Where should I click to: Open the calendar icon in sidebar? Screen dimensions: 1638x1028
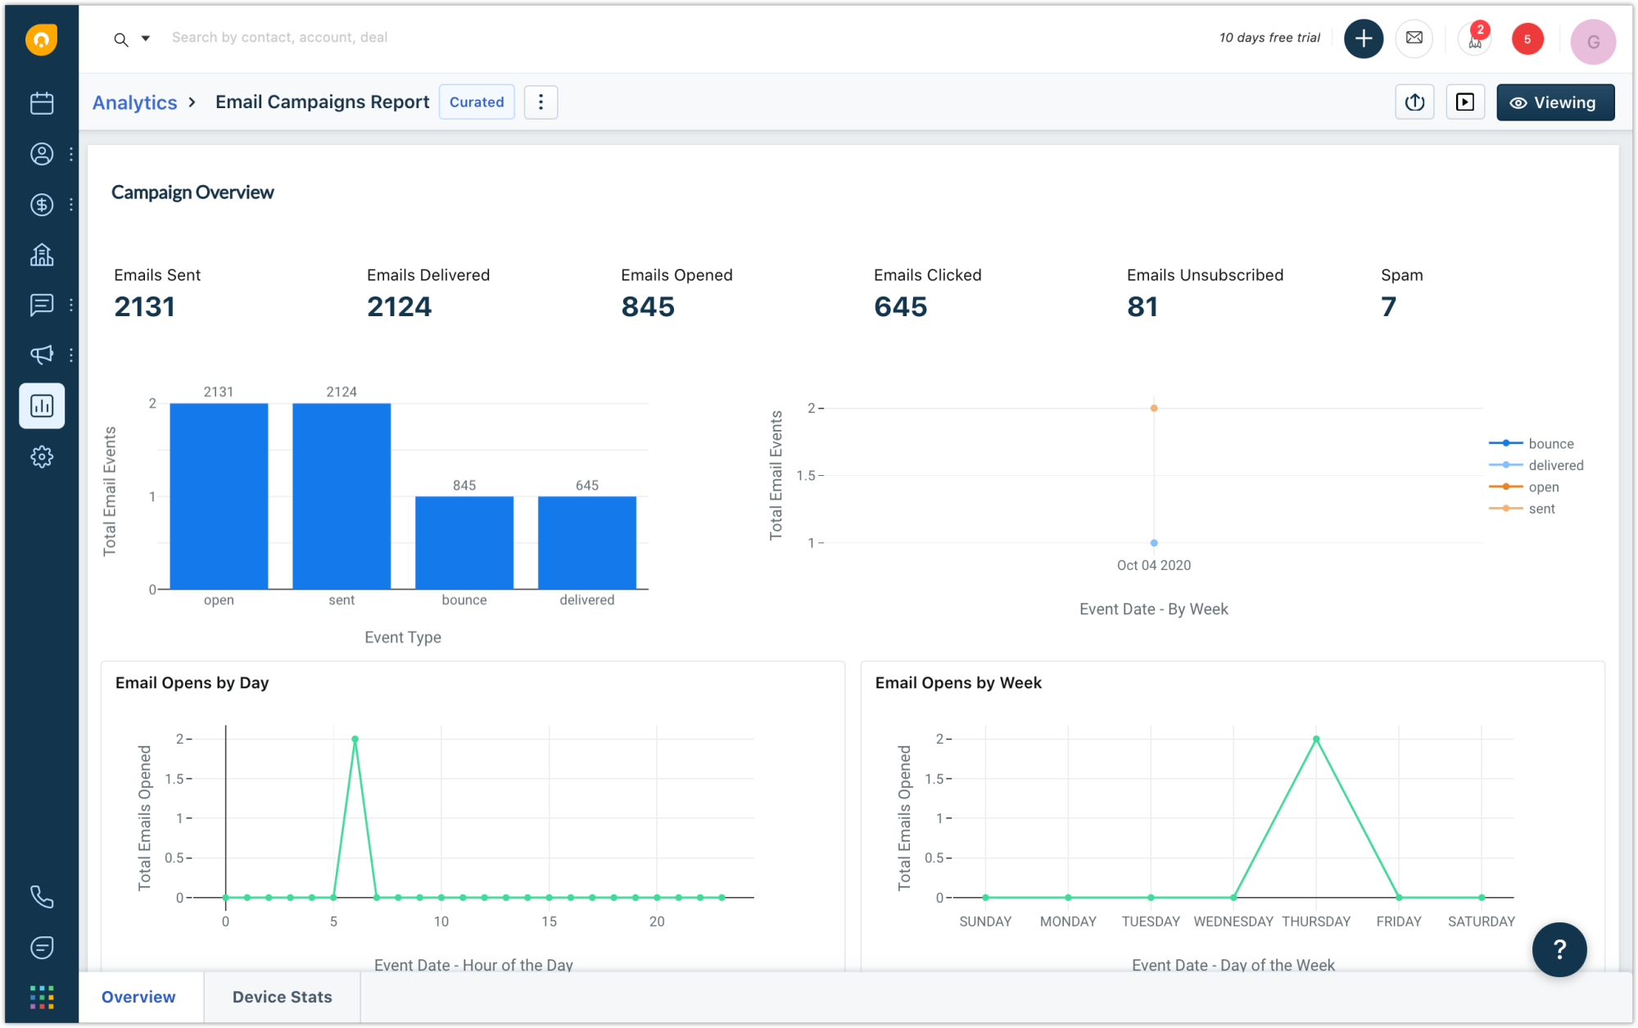(x=42, y=103)
